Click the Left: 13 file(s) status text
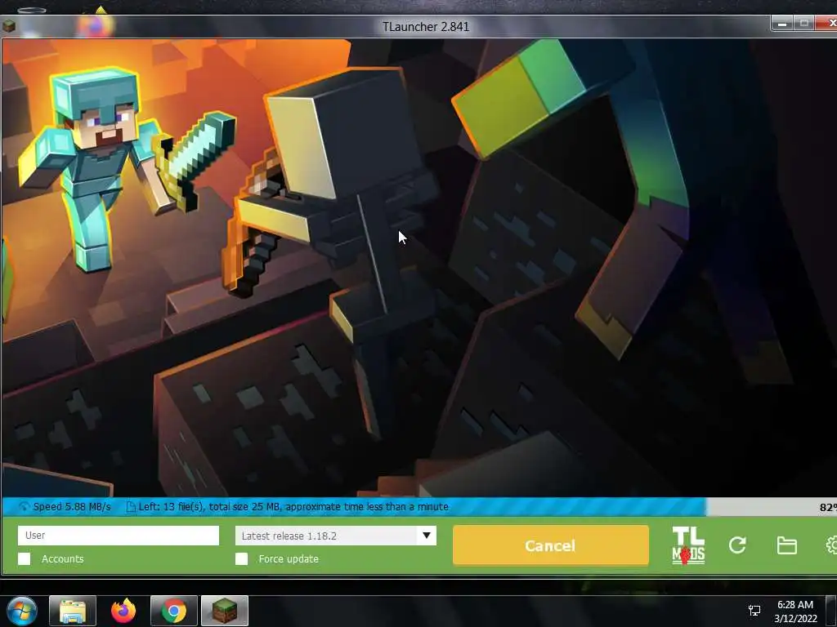Screen dimensions: 837x627 point(293,507)
